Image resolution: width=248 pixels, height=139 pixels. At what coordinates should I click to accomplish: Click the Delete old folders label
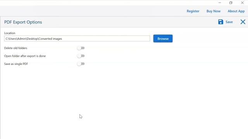(x=15, y=48)
